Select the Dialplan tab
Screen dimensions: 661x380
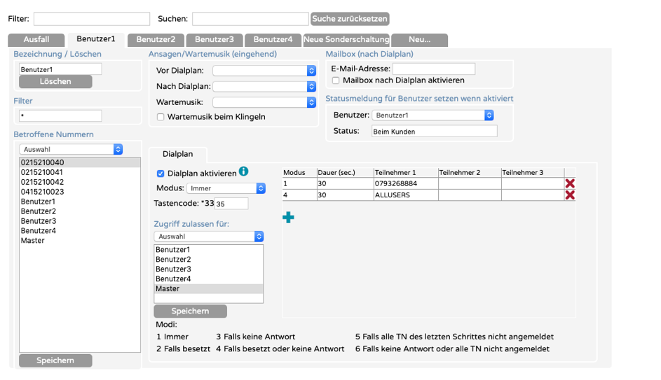(x=178, y=154)
